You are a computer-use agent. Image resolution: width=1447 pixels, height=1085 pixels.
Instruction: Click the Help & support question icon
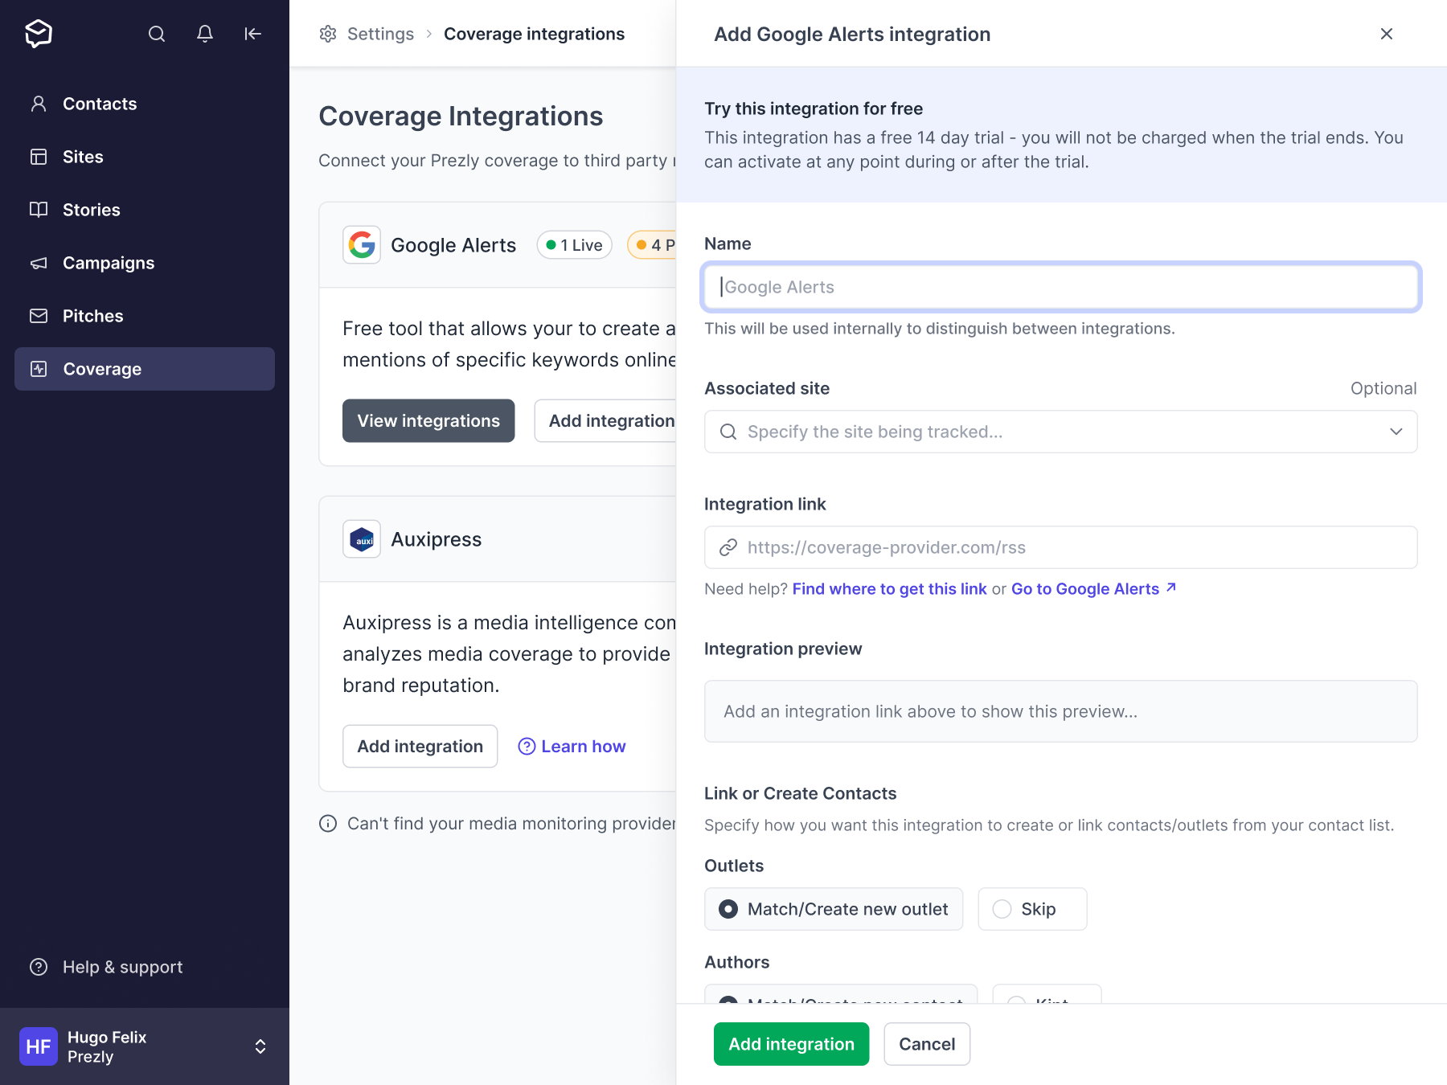(x=39, y=967)
